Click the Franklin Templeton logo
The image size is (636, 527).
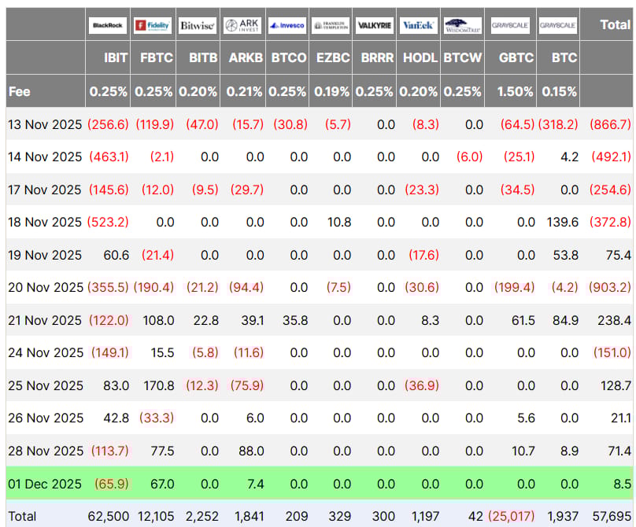pos(331,25)
